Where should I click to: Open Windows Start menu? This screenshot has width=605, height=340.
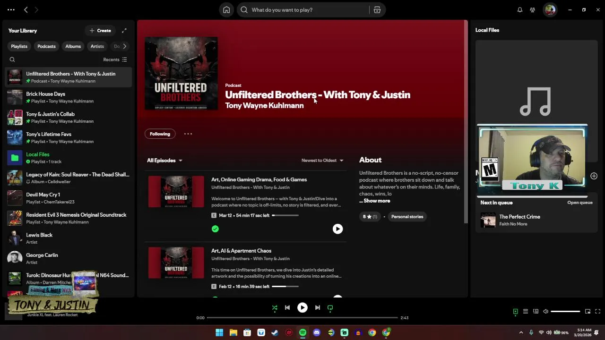click(219, 332)
